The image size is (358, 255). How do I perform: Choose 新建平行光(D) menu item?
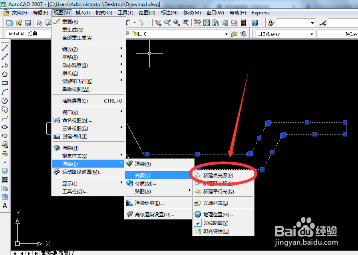click(x=223, y=192)
